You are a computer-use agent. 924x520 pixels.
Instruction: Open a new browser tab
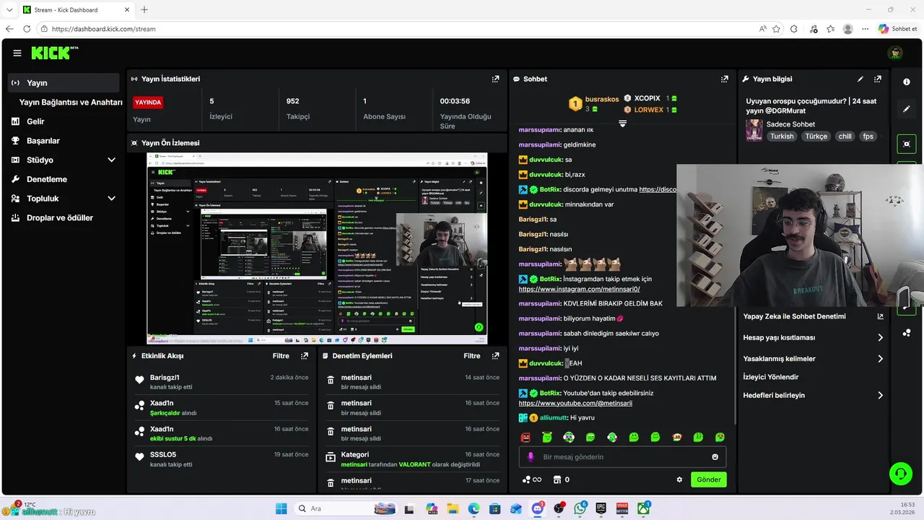tap(144, 9)
